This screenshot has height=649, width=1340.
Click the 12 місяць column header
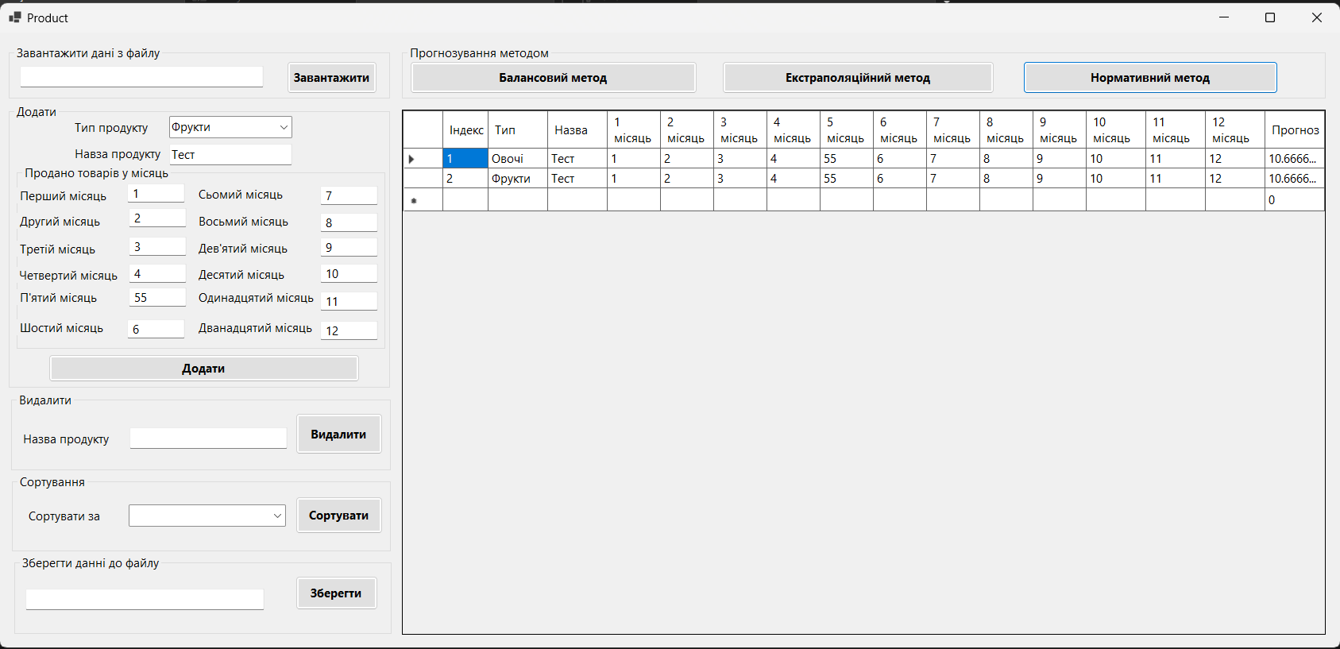(1235, 130)
